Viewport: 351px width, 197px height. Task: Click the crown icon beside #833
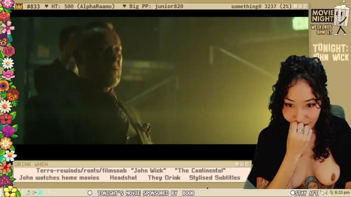[19, 6]
